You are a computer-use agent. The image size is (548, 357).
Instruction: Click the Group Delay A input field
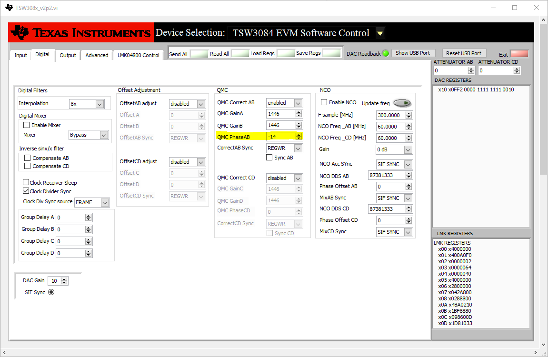71,218
